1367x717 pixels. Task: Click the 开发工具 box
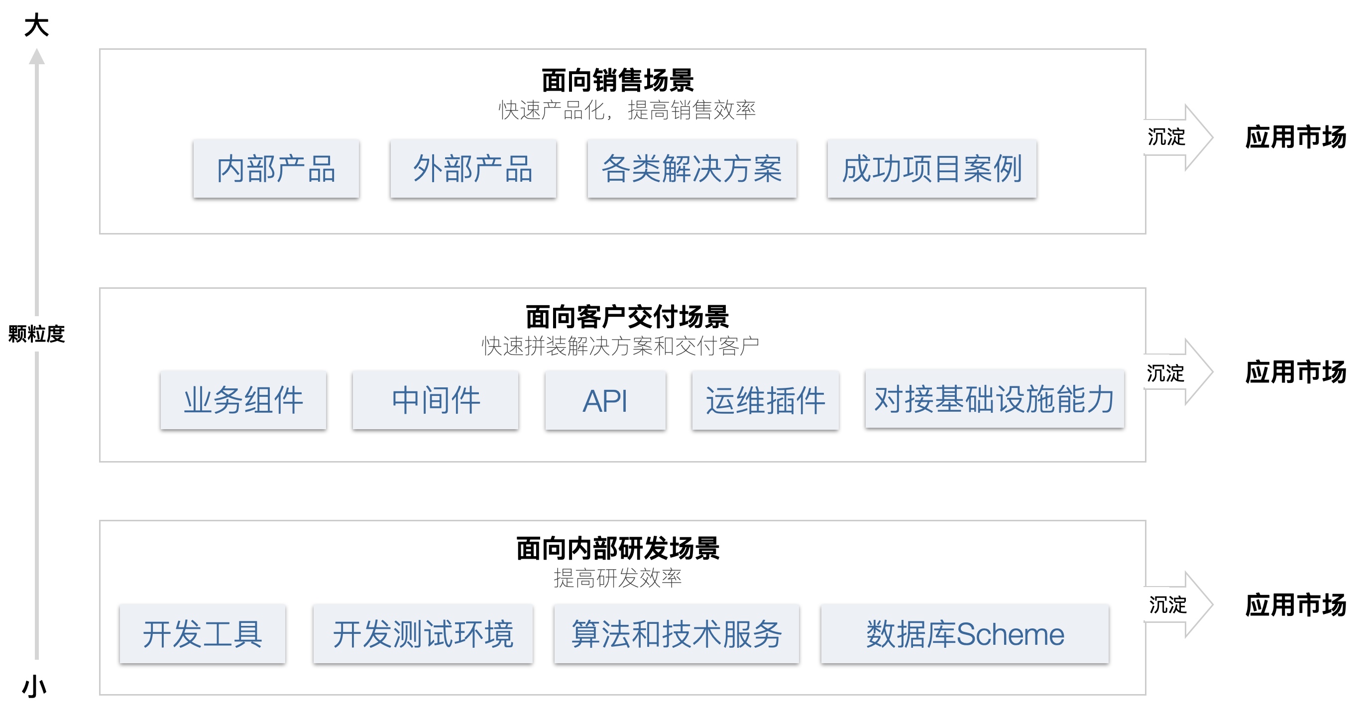pyautogui.click(x=202, y=634)
